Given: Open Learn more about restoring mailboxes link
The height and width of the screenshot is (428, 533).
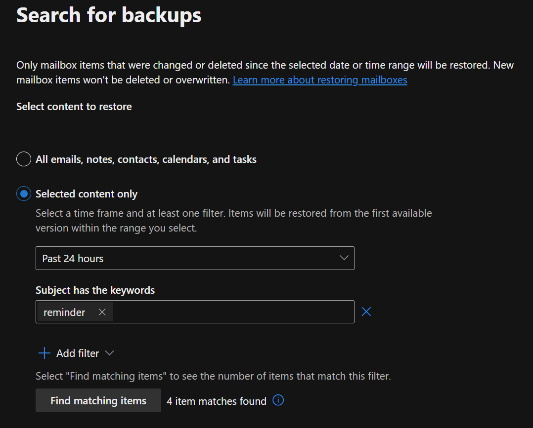Looking at the screenshot, I should [320, 80].
